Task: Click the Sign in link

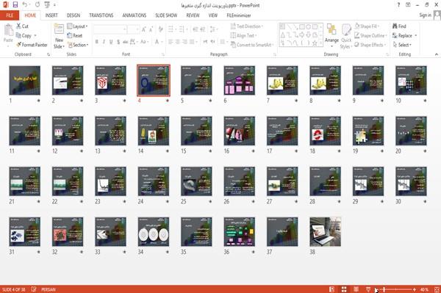Action: [425, 15]
